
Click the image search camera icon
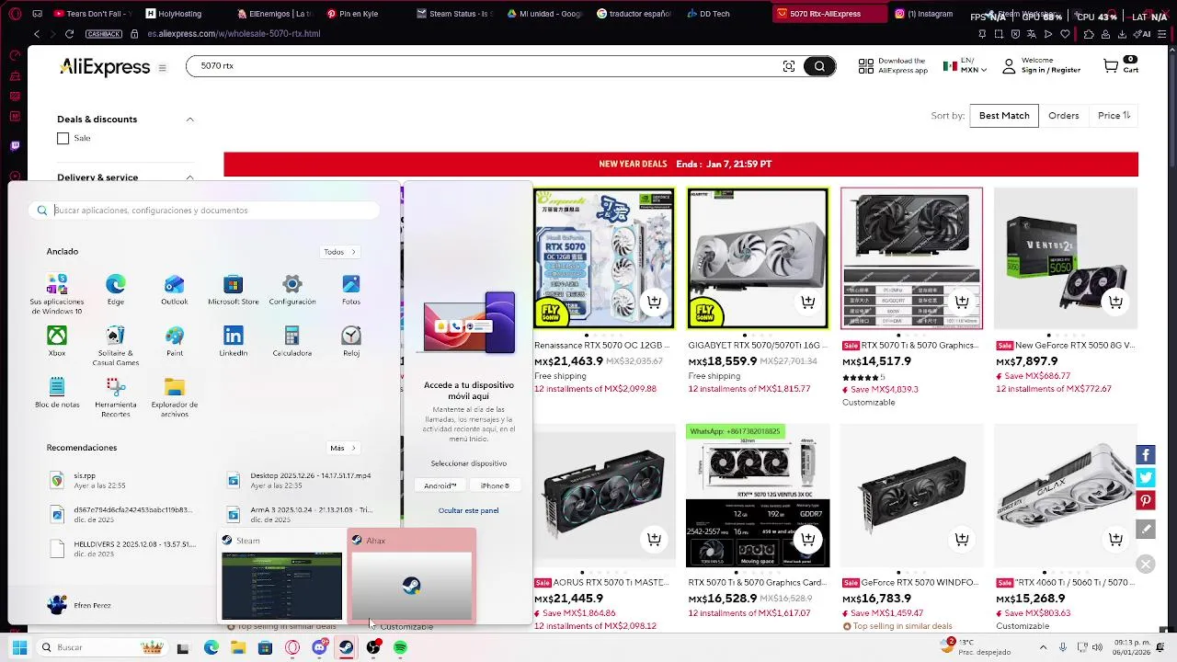click(x=789, y=66)
